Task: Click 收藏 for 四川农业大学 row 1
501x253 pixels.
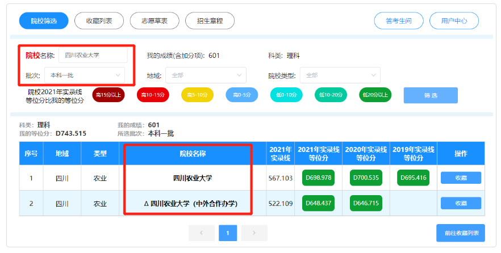Action: point(461,178)
